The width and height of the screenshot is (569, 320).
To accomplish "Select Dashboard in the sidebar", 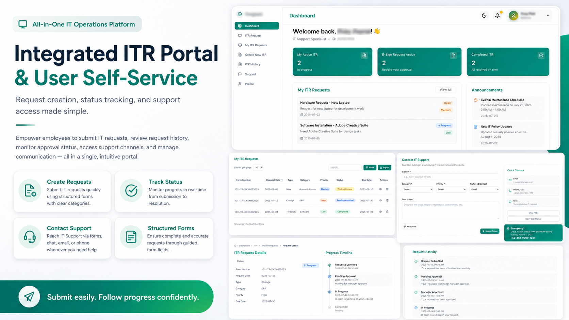I will 257,26.
